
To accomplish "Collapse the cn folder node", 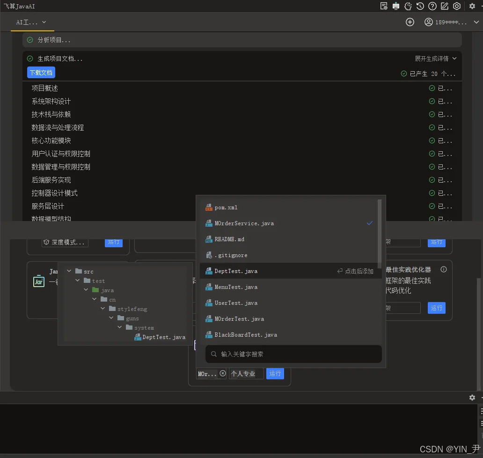I will click(x=94, y=299).
